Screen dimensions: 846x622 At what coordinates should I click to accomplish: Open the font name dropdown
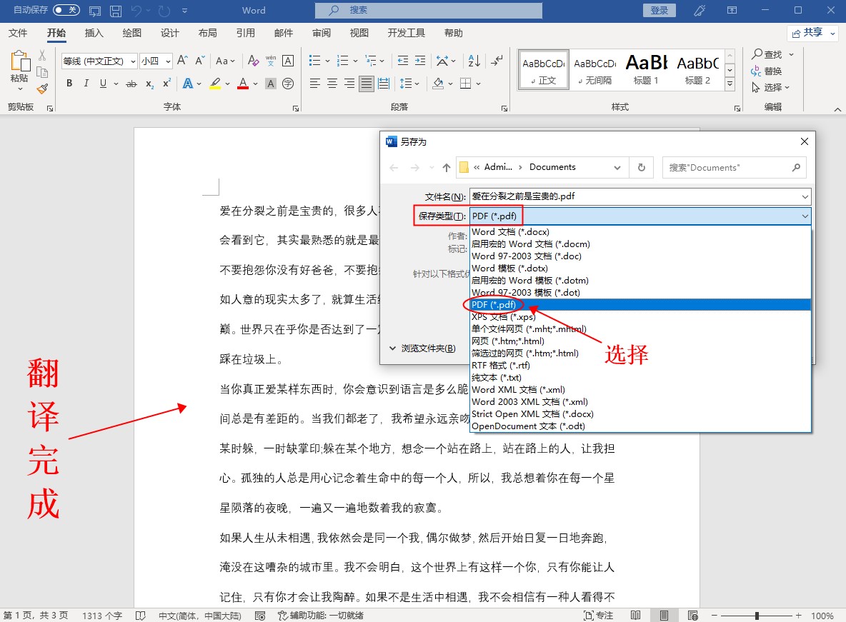click(x=133, y=61)
